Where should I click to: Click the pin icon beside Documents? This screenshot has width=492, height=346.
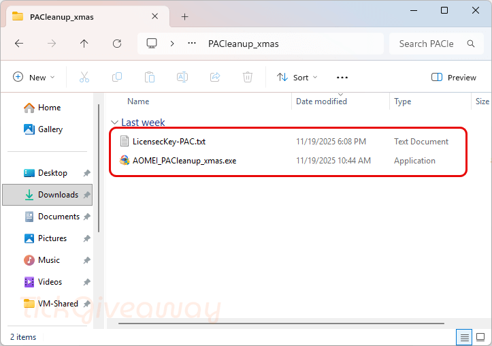[x=87, y=217]
